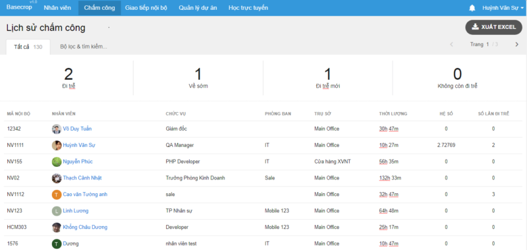This screenshot has width=527, height=250.
Task: Click Võ Duy Tuấn's avatar photo
Action: click(57, 129)
